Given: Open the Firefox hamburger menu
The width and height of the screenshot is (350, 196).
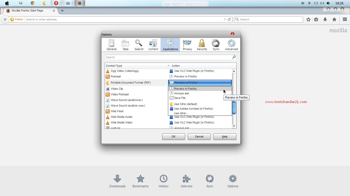Looking at the screenshot, I should (345, 19).
